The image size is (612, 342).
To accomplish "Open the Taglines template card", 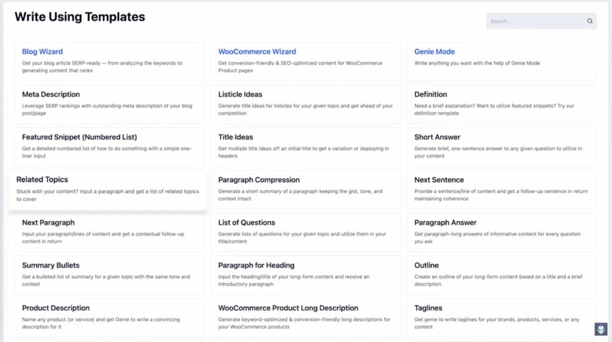I will tap(501, 318).
